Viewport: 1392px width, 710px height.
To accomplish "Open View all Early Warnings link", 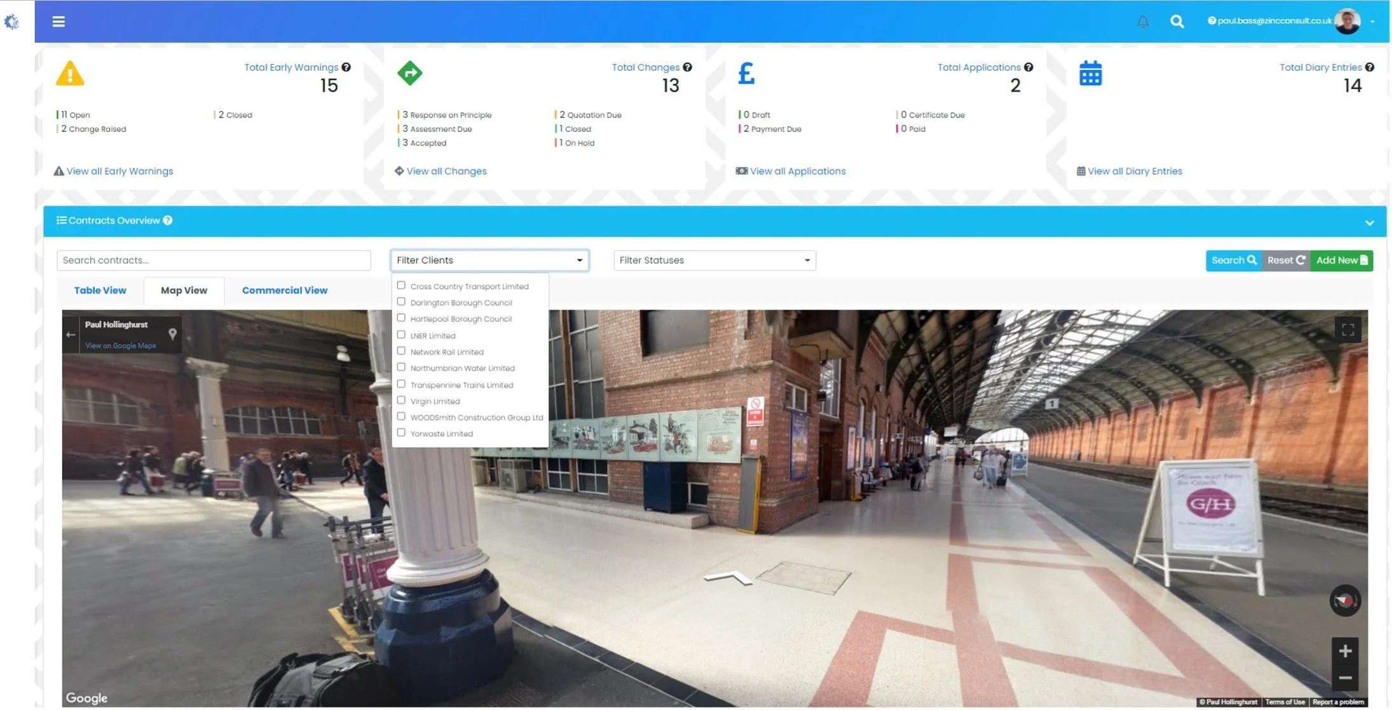I will coord(119,171).
